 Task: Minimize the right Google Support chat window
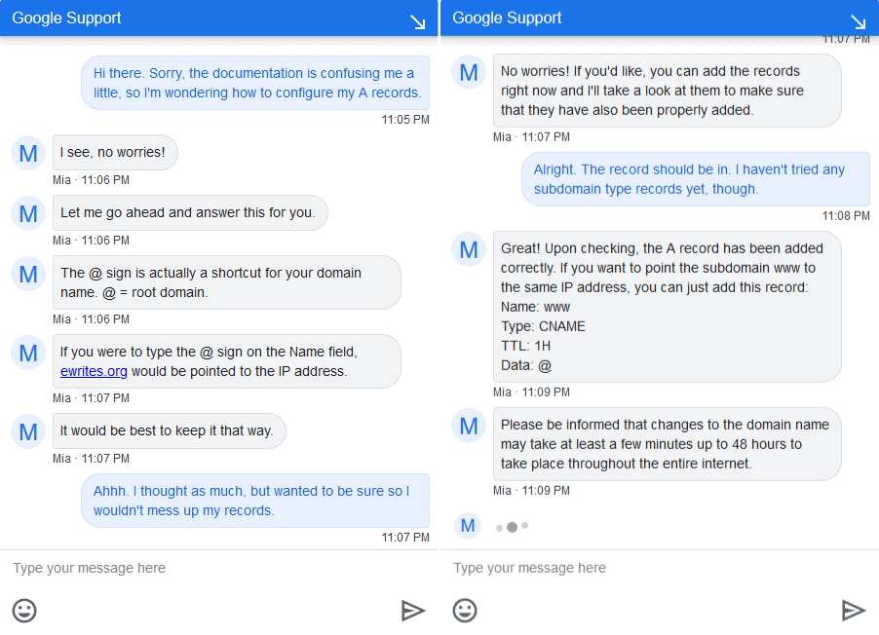click(x=859, y=21)
